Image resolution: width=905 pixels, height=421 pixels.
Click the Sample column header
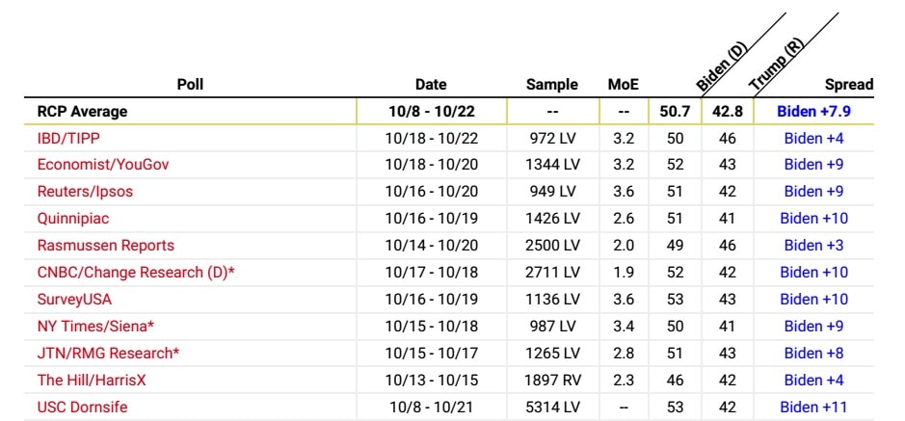coord(552,85)
